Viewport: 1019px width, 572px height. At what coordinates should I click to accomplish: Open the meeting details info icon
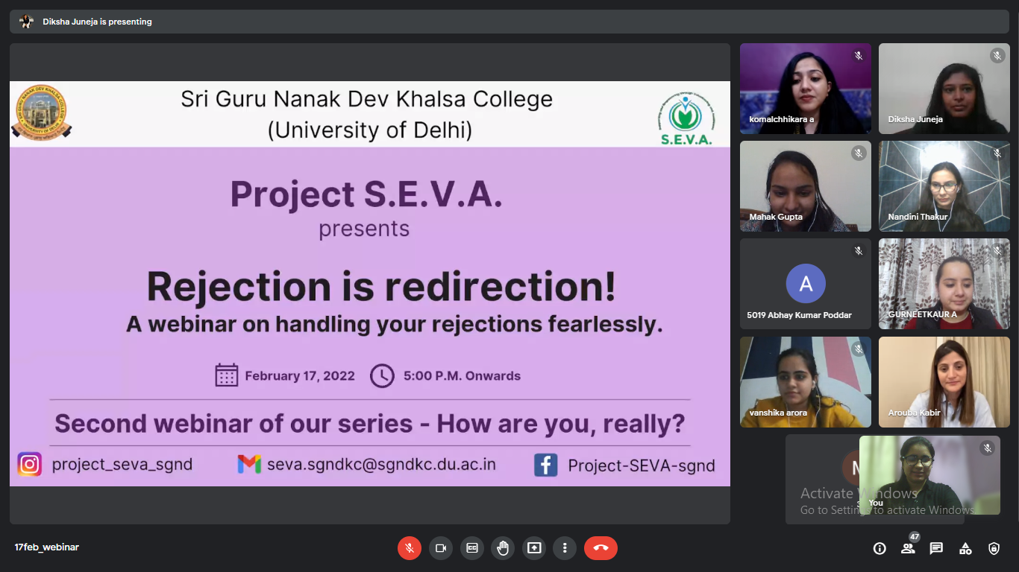(x=880, y=548)
